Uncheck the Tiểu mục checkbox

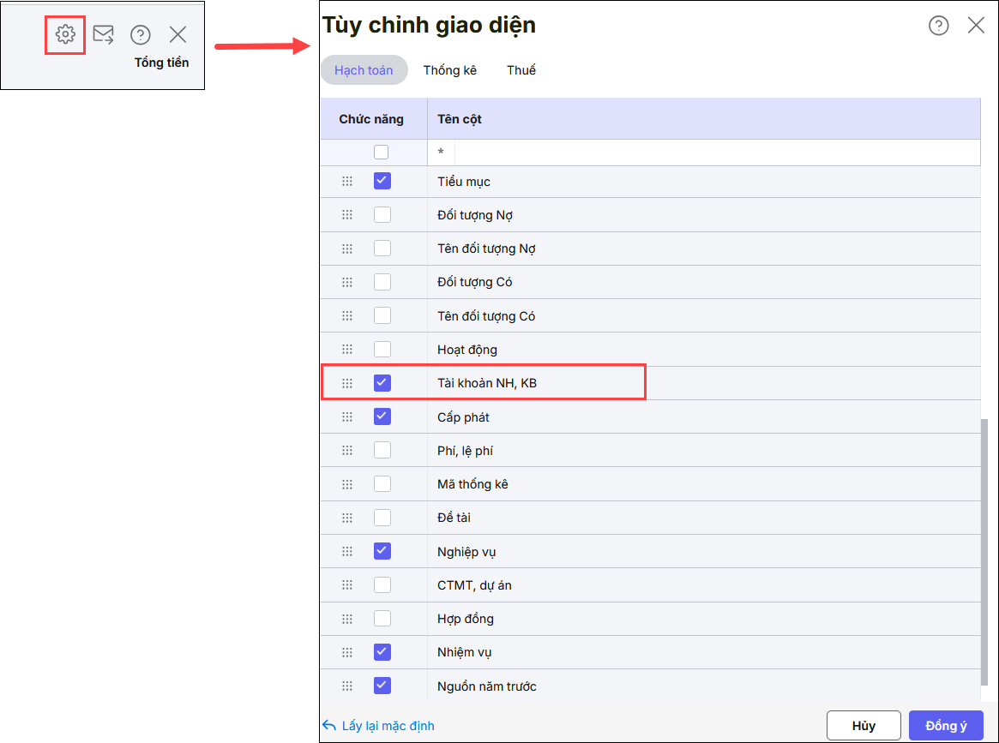pyautogui.click(x=382, y=181)
